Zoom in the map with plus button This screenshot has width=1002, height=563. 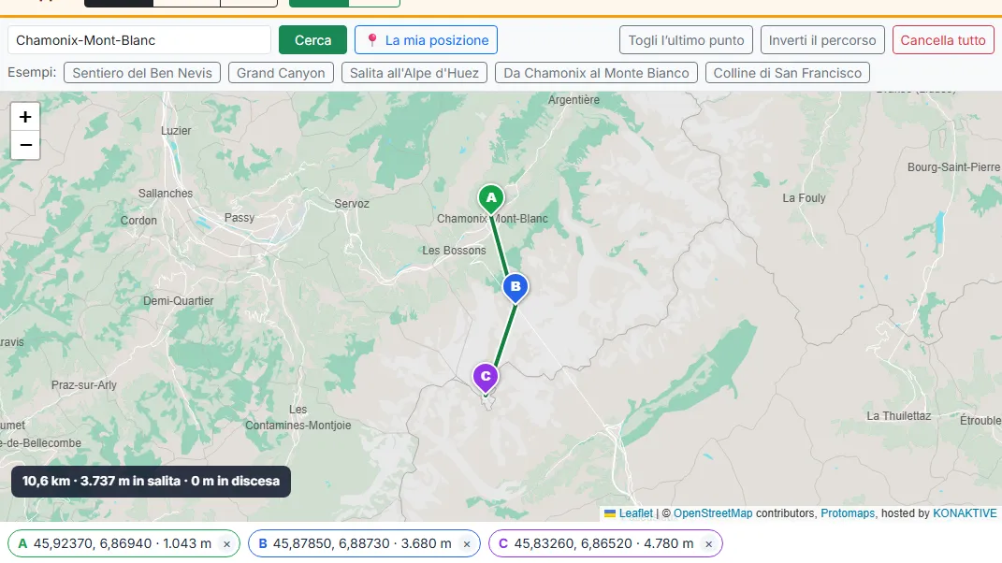pos(25,117)
